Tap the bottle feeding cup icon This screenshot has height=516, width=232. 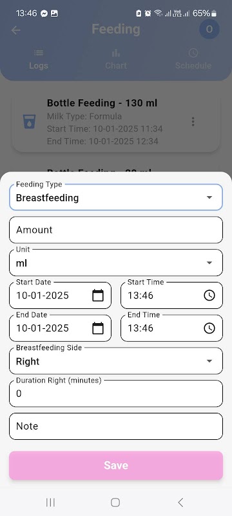29,122
